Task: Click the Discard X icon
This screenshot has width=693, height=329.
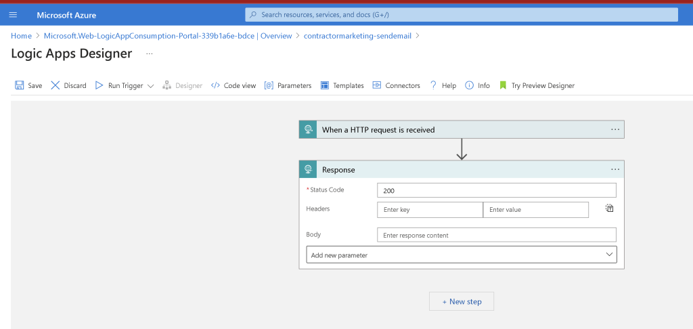Action: 55,85
